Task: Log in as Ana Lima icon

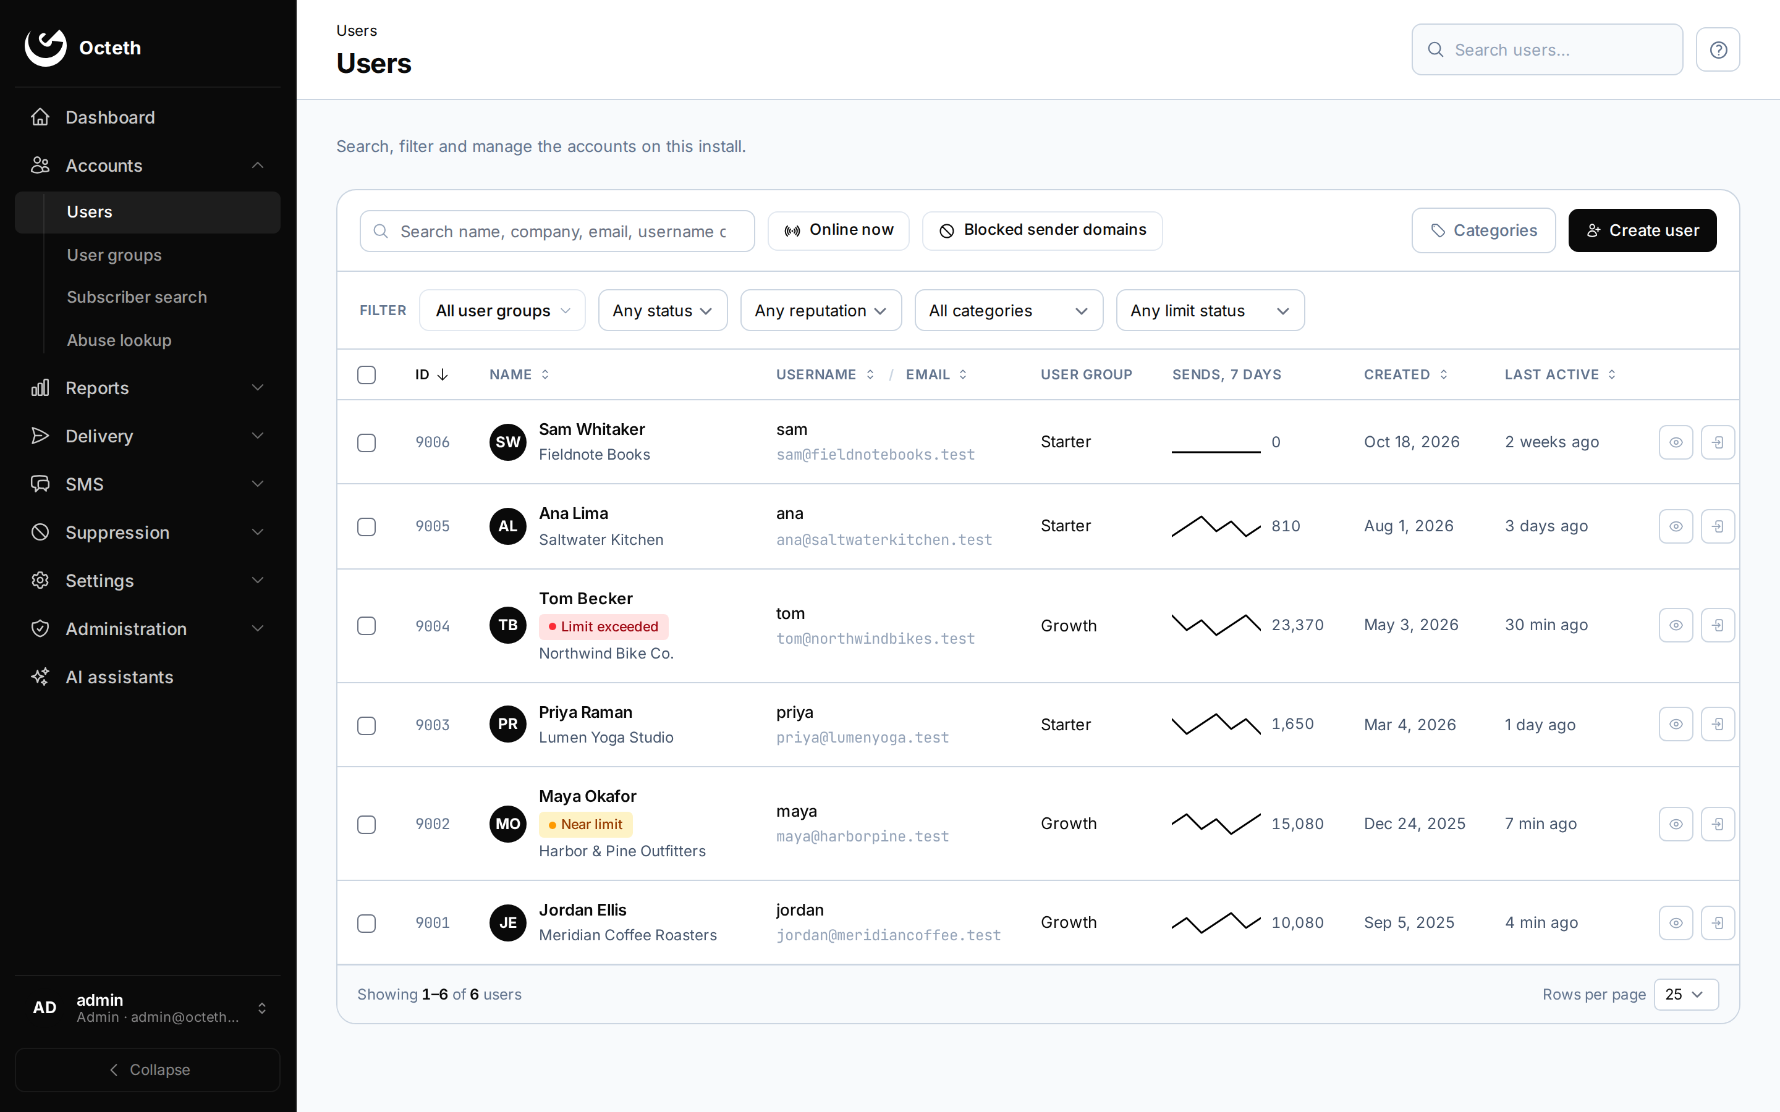Action: [1718, 526]
